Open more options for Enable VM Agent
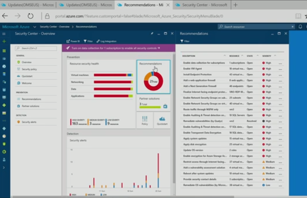Screen dimensions: 307x198 (x=280, y=68)
